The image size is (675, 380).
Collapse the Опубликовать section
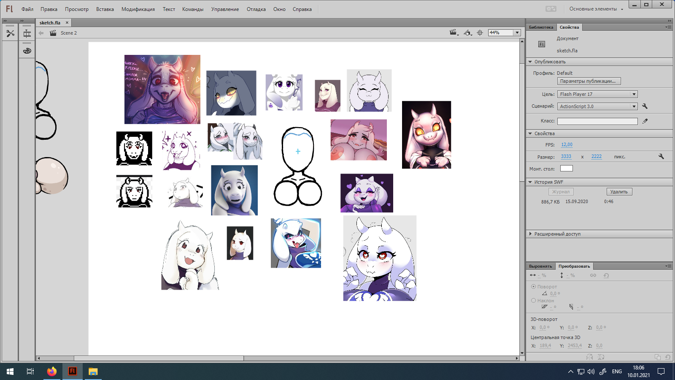click(530, 62)
